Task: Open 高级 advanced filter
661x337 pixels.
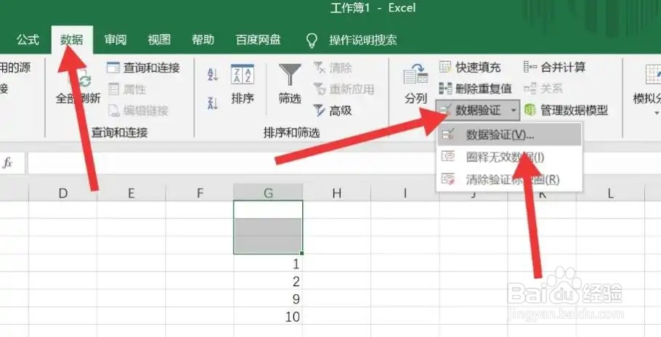Action: pos(333,110)
